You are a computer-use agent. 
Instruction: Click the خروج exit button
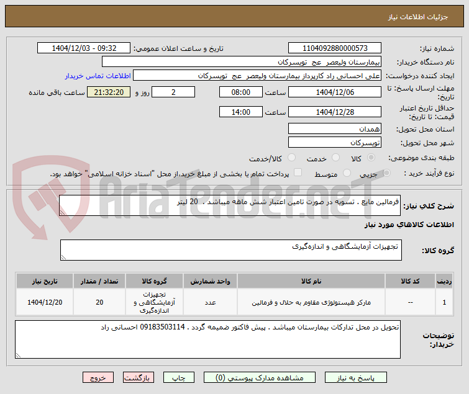(x=98, y=377)
